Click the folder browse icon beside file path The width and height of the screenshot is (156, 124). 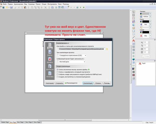pos(107,49)
